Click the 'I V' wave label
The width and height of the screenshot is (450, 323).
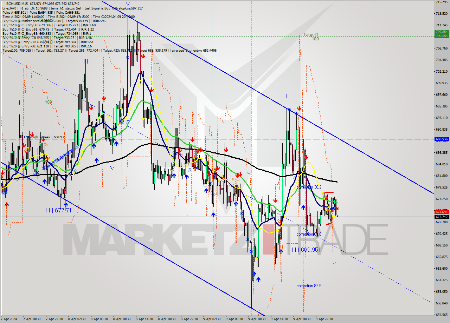click(x=111, y=168)
